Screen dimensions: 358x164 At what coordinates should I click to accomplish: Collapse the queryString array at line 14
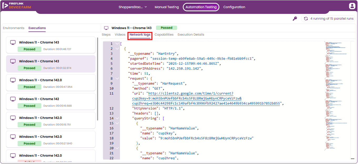pos(117,118)
